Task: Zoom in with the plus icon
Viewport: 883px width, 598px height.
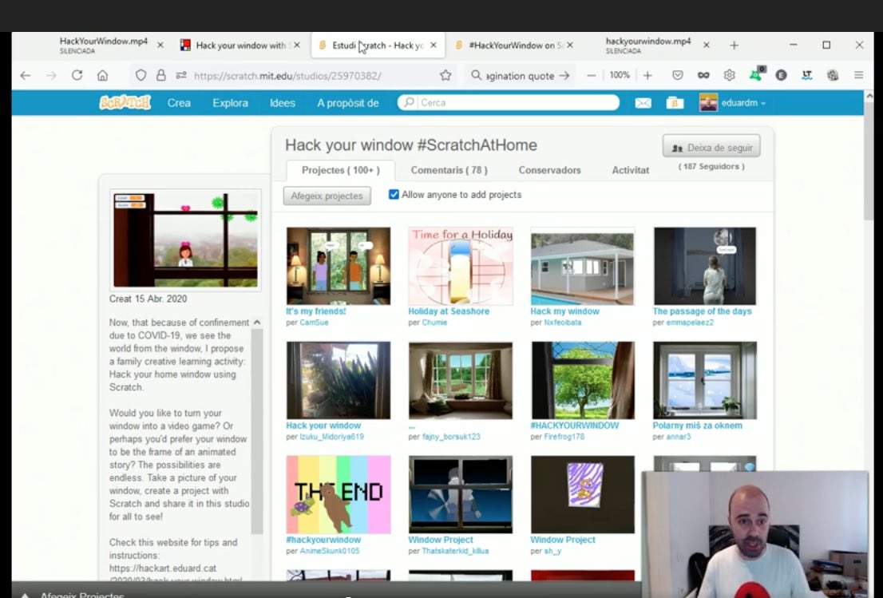Action: (647, 76)
